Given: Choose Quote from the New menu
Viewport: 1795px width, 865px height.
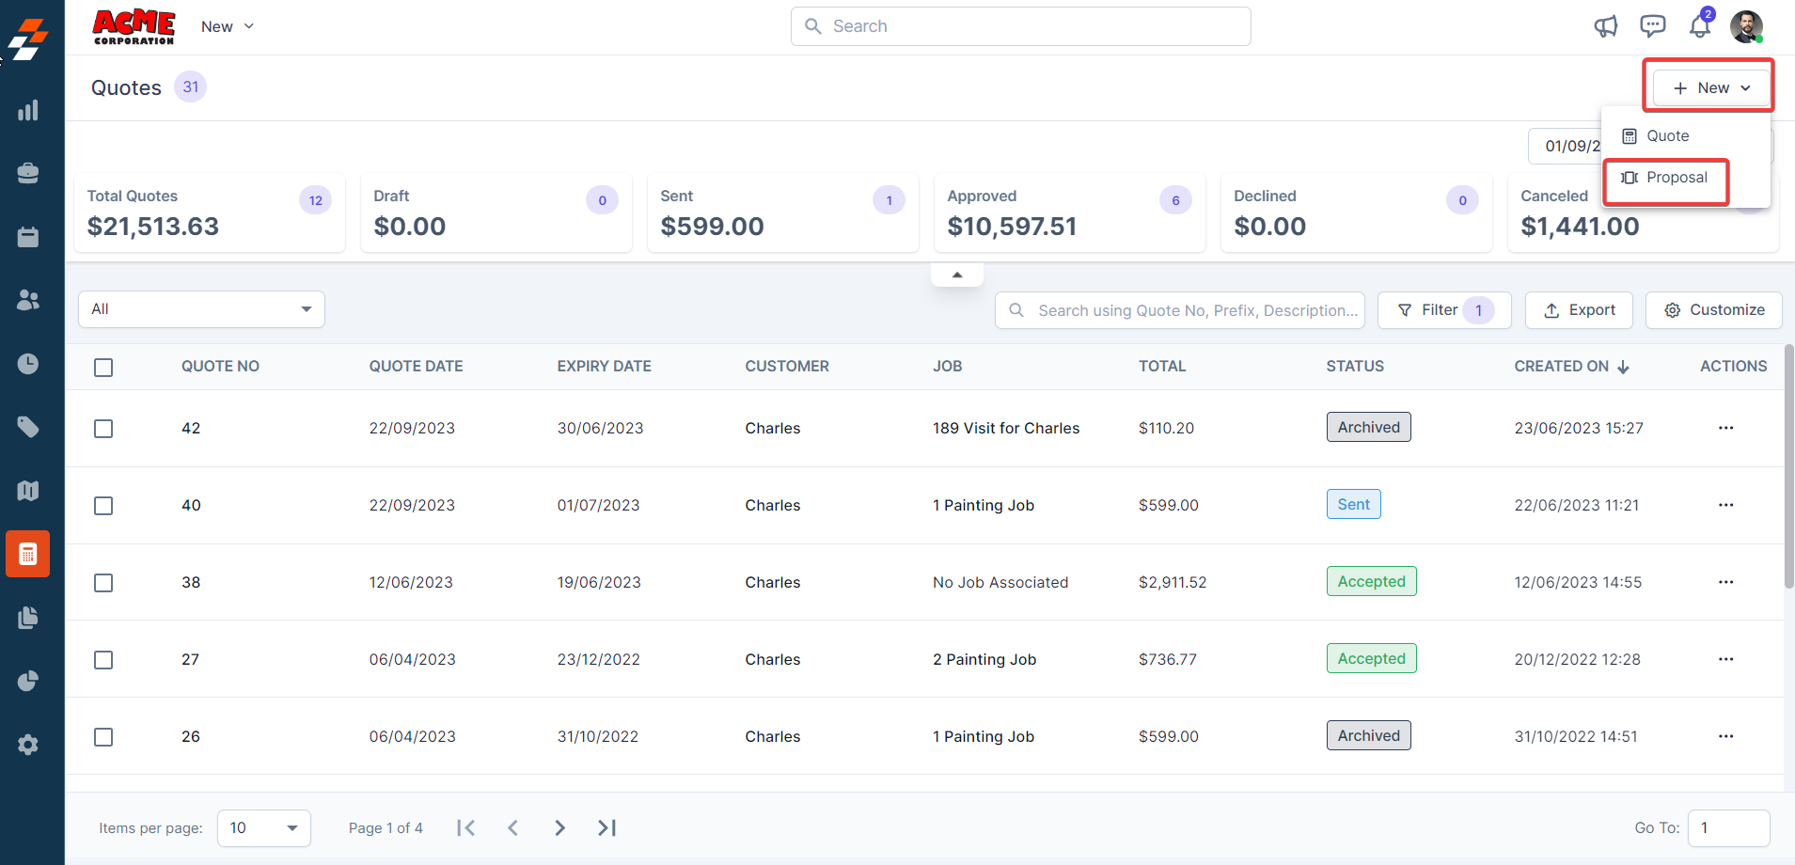Looking at the screenshot, I should click(x=1666, y=136).
